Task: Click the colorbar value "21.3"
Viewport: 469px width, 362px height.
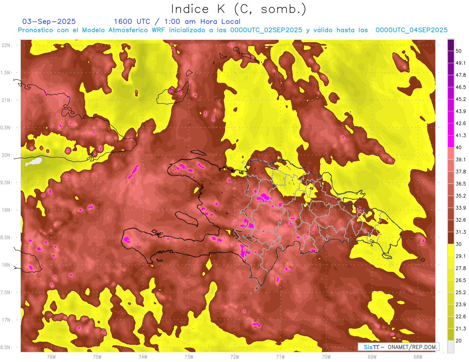Action: click(460, 329)
